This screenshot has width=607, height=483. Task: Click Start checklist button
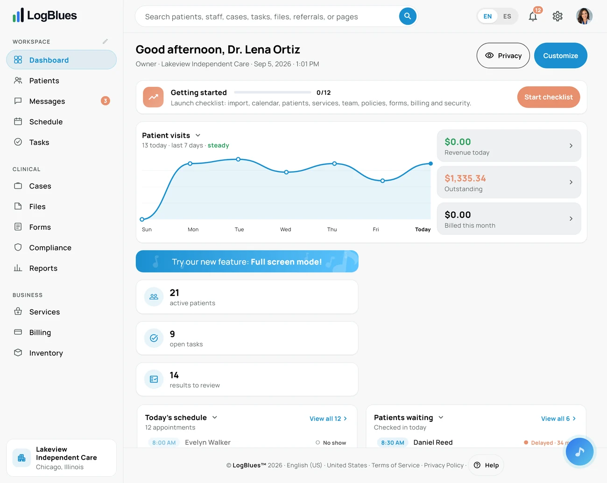(x=548, y=97)
